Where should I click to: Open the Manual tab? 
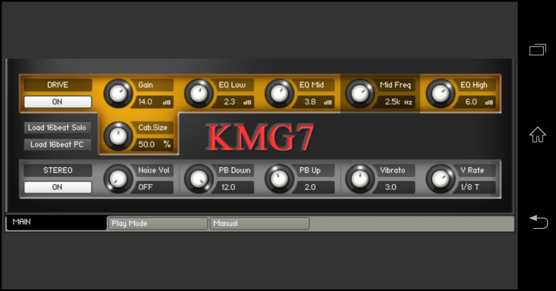pyautogui.click(x=259, y=224)
